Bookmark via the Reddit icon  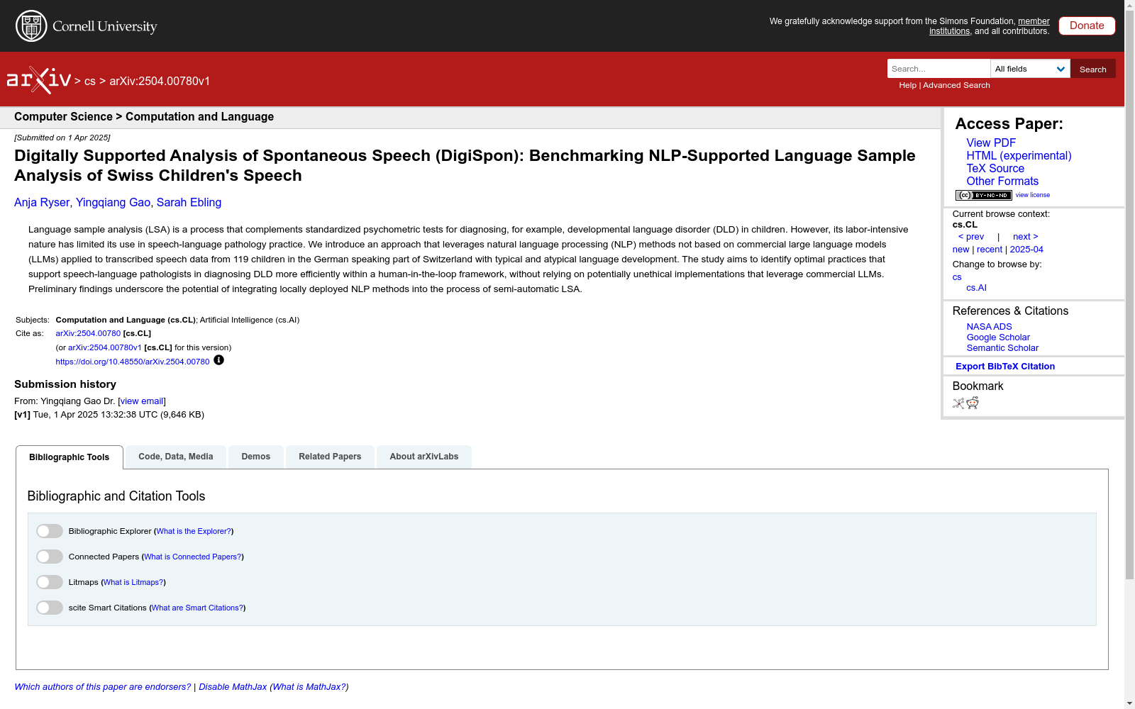(973, 403)
